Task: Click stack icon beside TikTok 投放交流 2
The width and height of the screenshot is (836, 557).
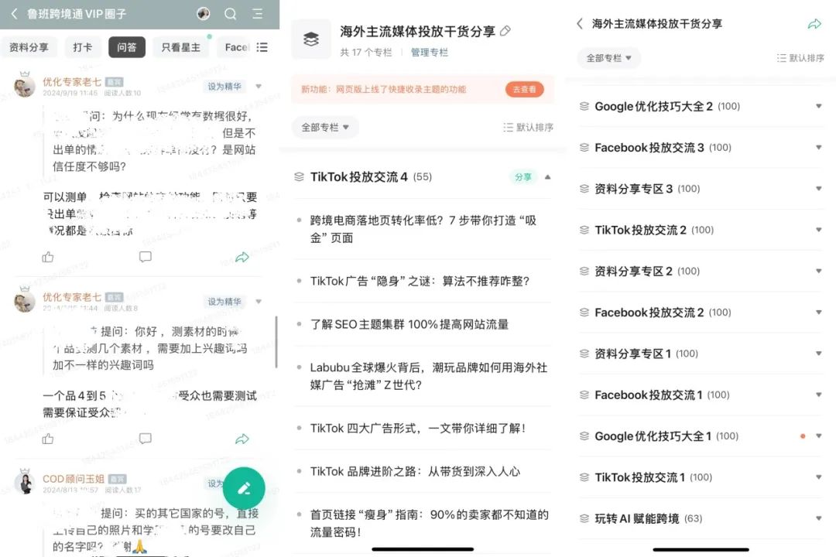Action: click(584, 230)
